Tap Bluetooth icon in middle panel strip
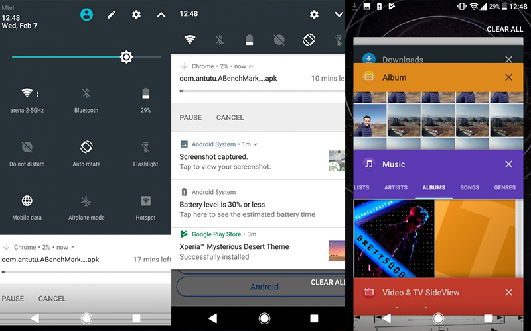 220,40
